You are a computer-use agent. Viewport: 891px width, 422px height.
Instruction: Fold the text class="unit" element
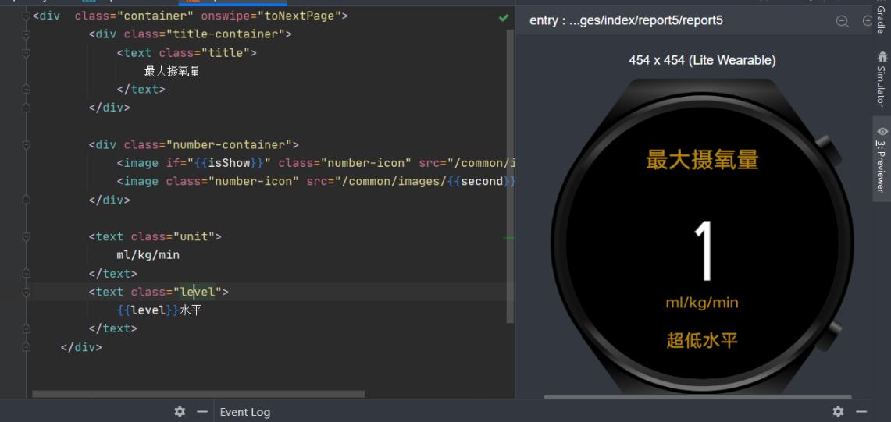tap(27, 236)
